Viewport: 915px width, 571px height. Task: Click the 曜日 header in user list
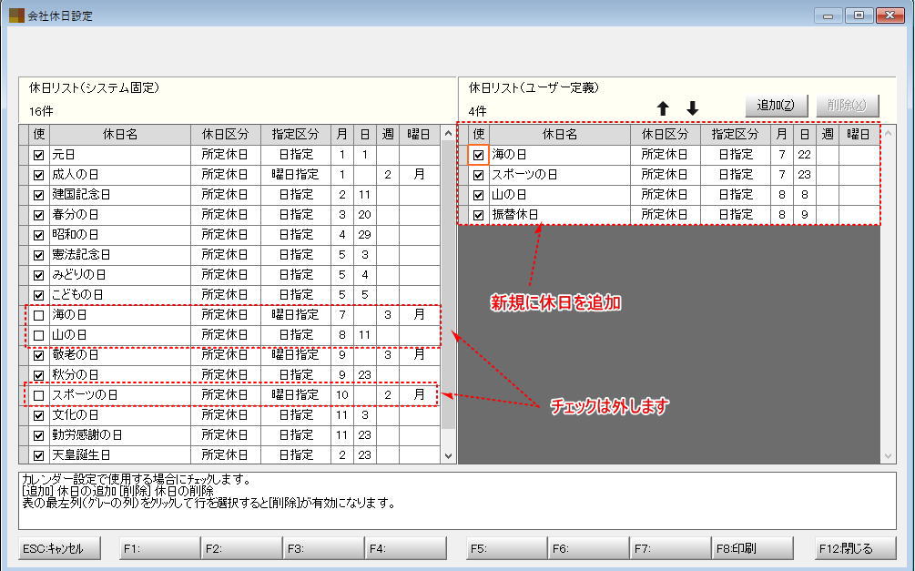859,134
